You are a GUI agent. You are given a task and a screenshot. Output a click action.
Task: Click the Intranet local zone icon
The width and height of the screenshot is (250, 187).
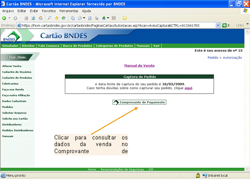pos(205,176)
